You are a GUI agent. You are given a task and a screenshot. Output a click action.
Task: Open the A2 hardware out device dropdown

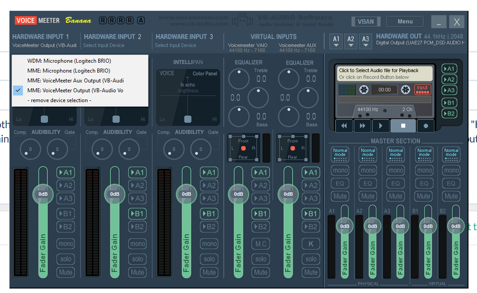[x=351, y=41]
